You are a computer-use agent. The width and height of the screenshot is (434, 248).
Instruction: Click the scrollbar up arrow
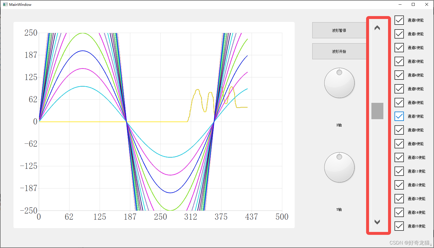(x=377, y=28)
